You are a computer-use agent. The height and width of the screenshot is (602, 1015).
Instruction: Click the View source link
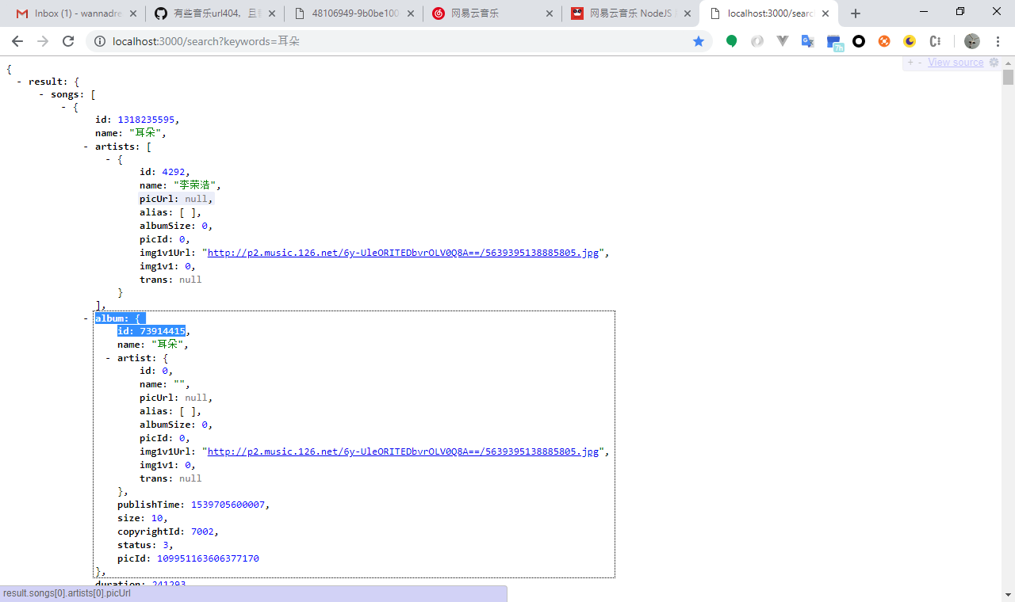(x=955, y=62)
